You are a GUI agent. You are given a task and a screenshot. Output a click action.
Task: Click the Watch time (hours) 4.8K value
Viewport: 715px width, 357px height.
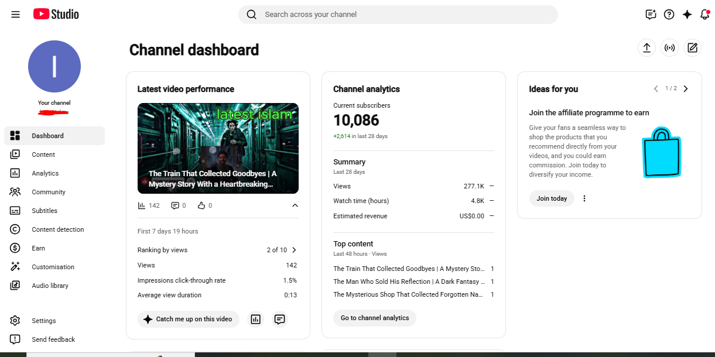[477, 201]
